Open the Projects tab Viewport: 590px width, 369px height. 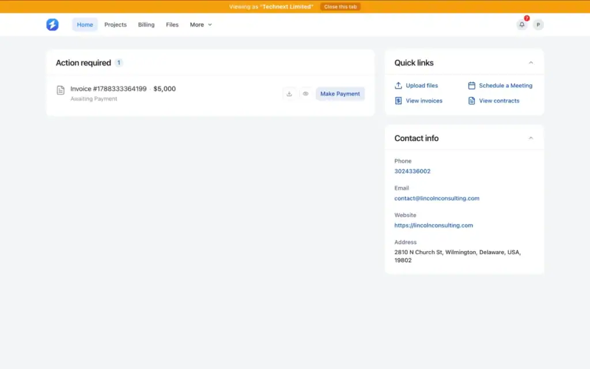pos(115,24)
